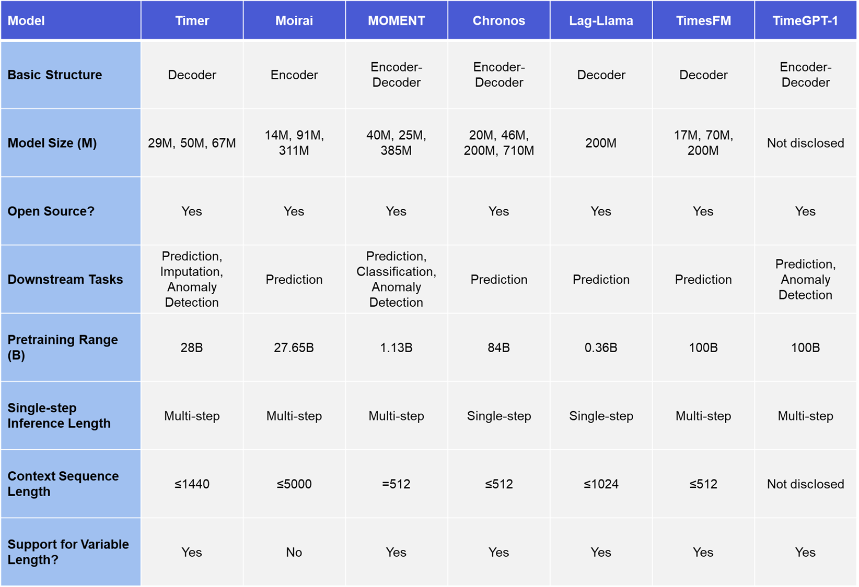Click the Single-step cell in Chronos column

[x=498, y=416]
